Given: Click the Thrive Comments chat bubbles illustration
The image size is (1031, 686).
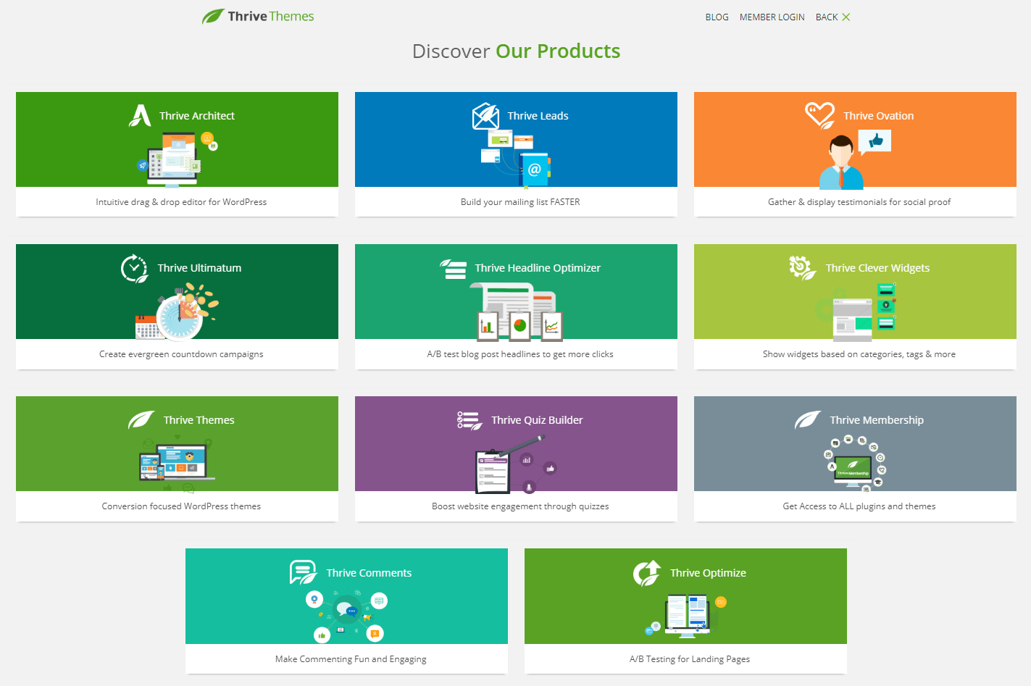Looking at the screenshot, I should click(346, 616).
